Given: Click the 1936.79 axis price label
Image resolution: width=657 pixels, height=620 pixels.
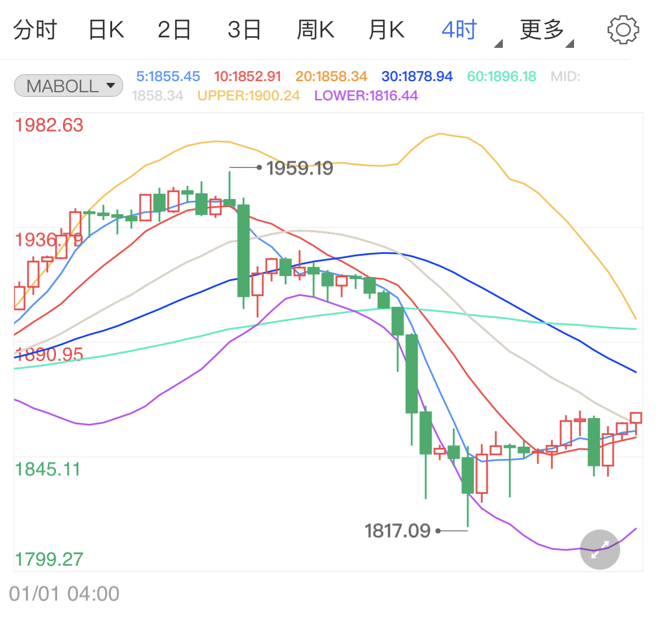Looking at the screenshot, I should [49, 240].
